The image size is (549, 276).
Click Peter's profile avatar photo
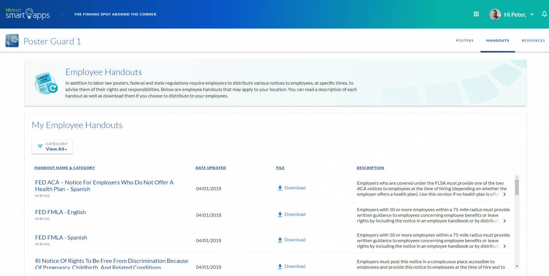[494, 14]
